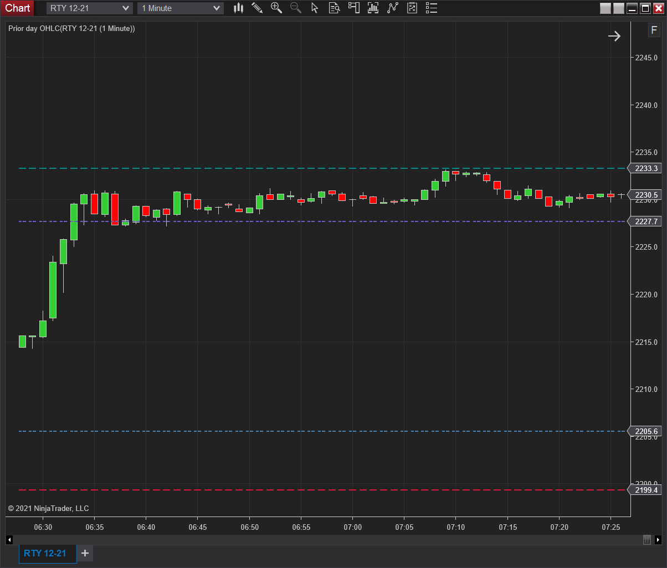Click the 07:00 time axis label
This screenshot has width=667, height=568.
[352, 527]
